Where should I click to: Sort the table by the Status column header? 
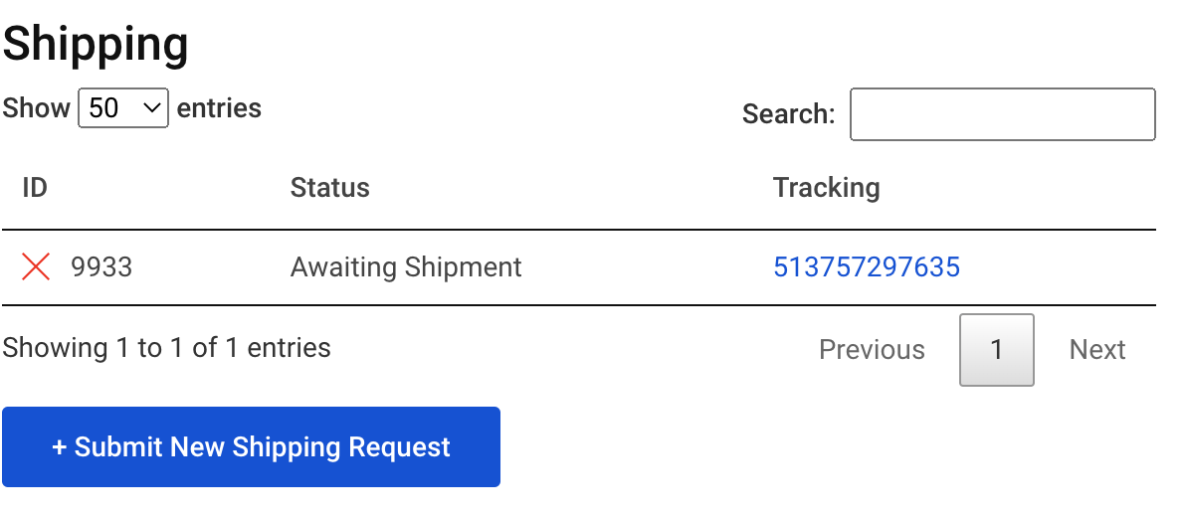tap(329, 188)
